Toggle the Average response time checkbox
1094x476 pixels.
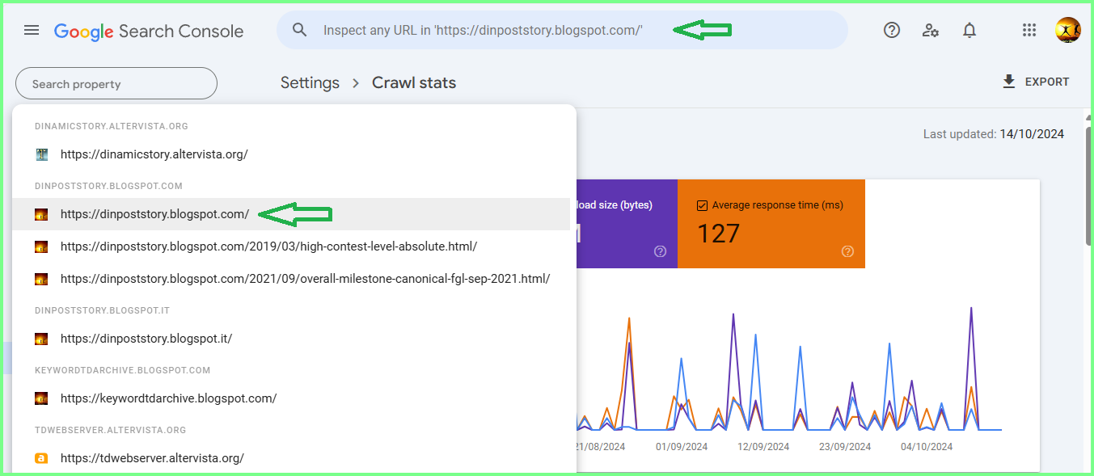tap(702, 205)
